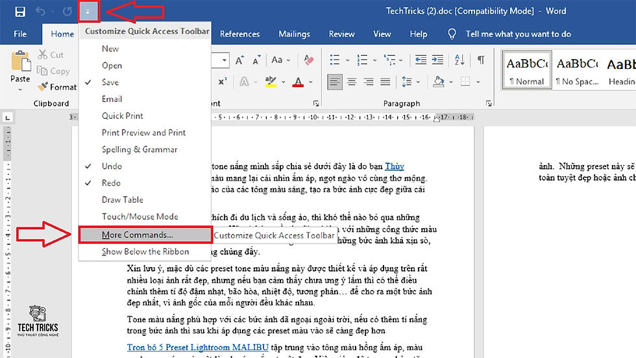This screenshot has width=636, height=358.
Task: Decrease font size with the smaller A icon
Action: click(x=256, y=60)
